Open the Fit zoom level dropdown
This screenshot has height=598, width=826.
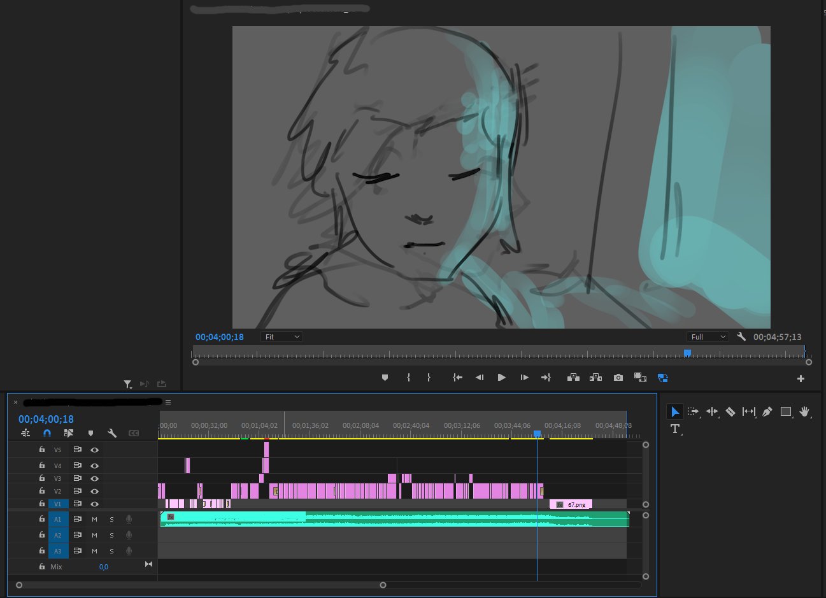(x=281, y=336)
